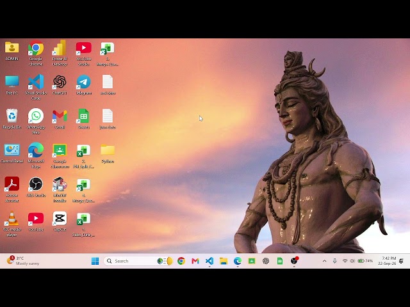Select the Excel file numbered 5 on the desktop
Image resolution: width=410 pixels, height=307 pixels.
coord(108,53)
